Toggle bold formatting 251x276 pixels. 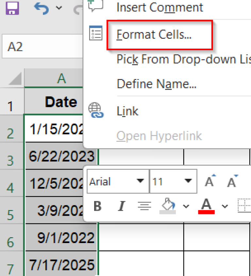tap(97, 206)
